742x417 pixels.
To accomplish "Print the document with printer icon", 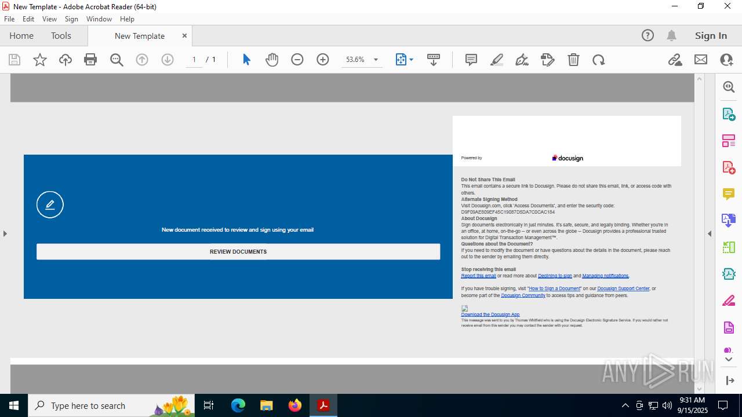I will (x=90, y=60).
